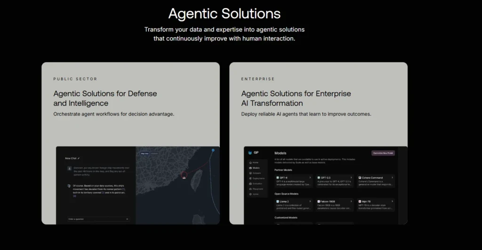Viewport: 482px width, 250px height.
Task: Click the 'ENTERPRISE' label
Action: pos(258,79)
